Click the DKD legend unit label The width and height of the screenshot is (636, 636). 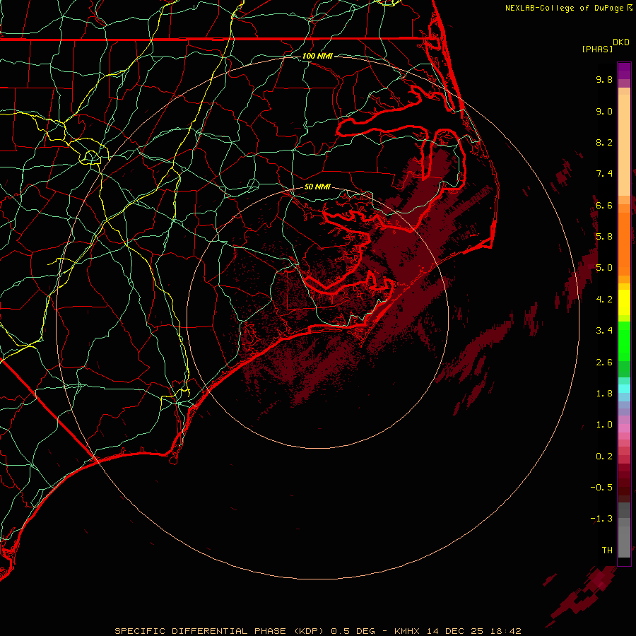pos(621,42)
